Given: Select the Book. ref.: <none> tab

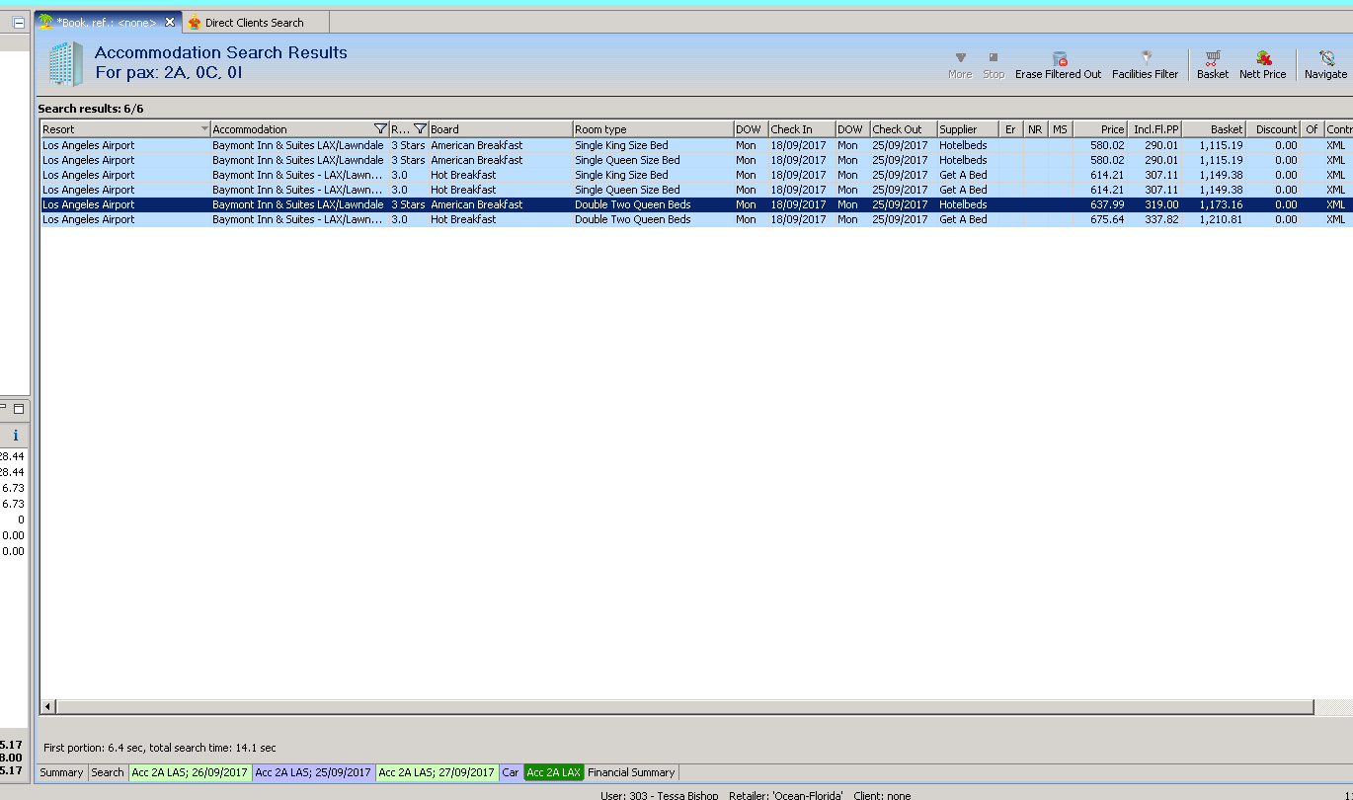Looking at the screenshot, I should click(107, 22).
